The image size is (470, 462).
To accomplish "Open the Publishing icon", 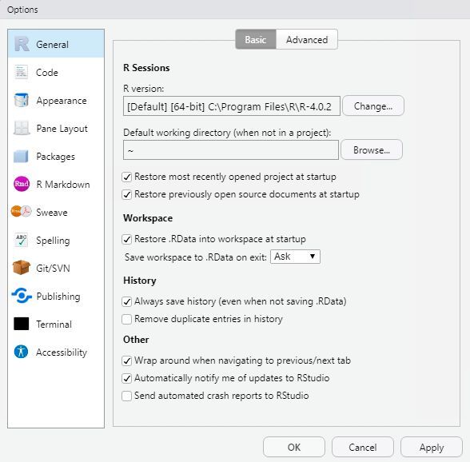I will [x=22, y=296].
